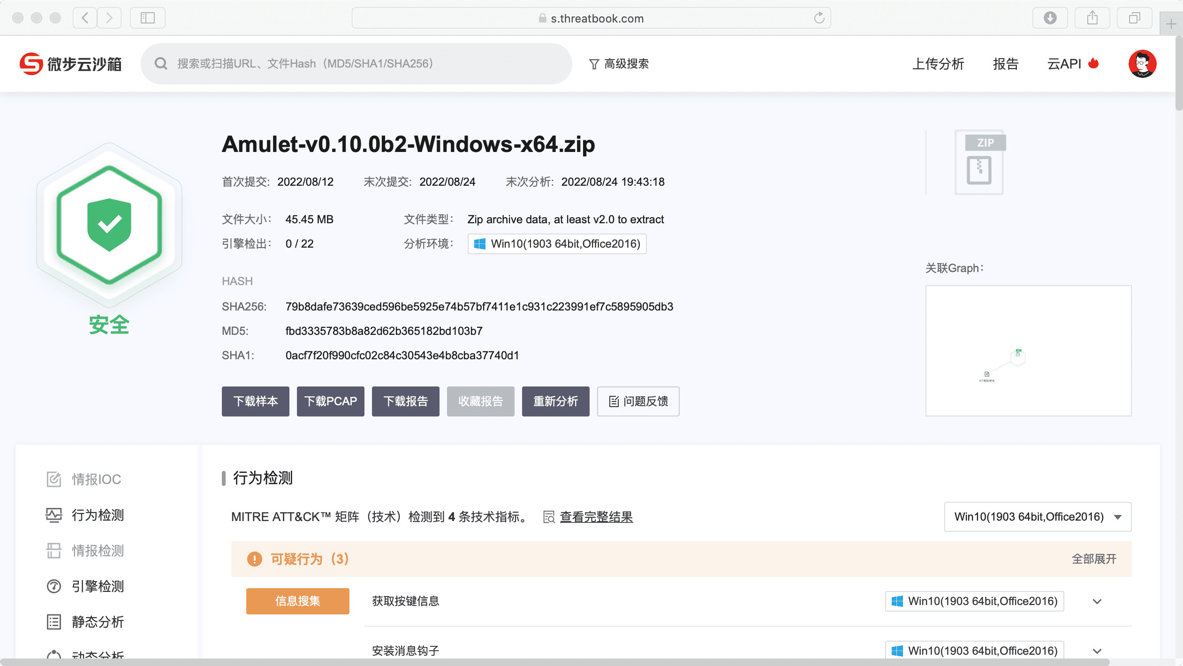This screenshot has width=1183, height=666.
Task: Click the flame icon next to 云API
Action: pos(1093,63)
